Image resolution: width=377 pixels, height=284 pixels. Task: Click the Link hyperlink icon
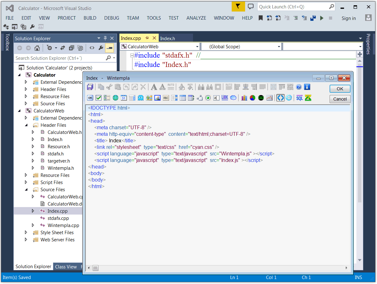(x=225, y=98)
